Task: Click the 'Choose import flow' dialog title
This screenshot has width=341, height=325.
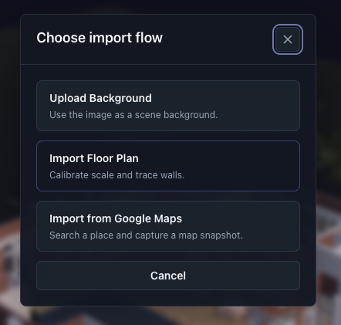Action: click(100, 38)
